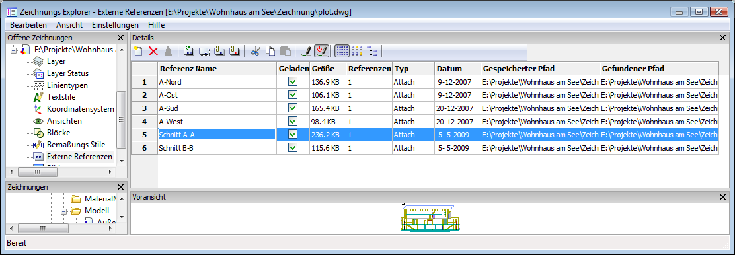Open the Einstellungen menu
The image size is (735, 255).
coord(115,25)
